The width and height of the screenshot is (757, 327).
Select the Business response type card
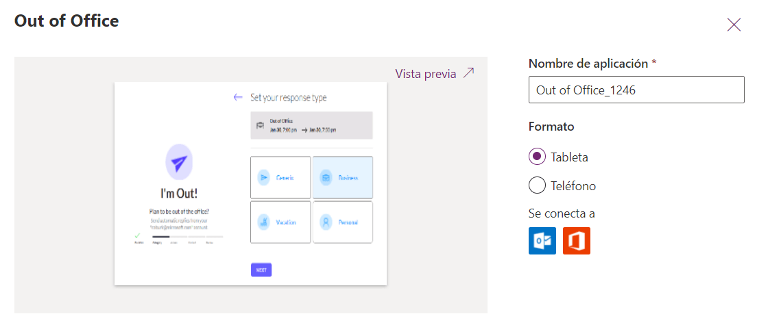342,178
